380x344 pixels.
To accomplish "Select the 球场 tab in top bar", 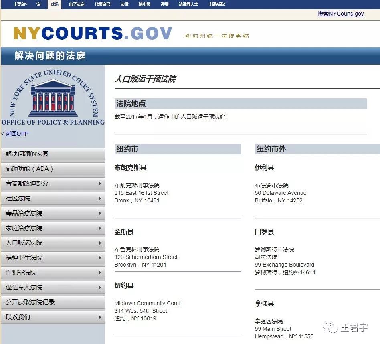I will pyautogui.click(x=55, y=4).
